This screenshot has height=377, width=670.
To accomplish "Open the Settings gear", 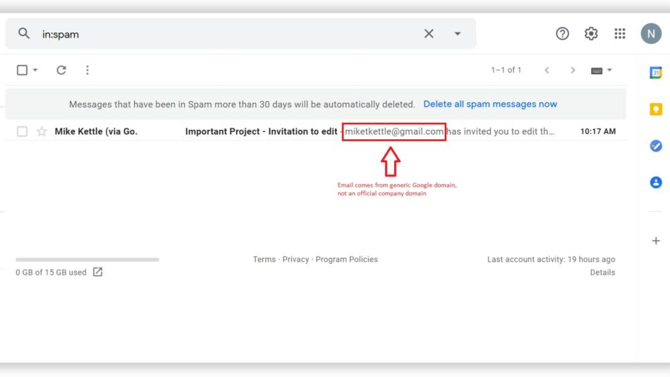I will point(591,33).
